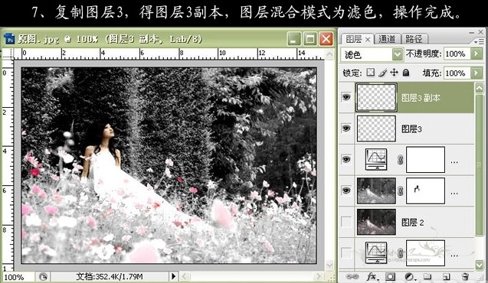Toggle lock position move icon
The height and width of the screenshot is (283, 488).
pos(394,73)
